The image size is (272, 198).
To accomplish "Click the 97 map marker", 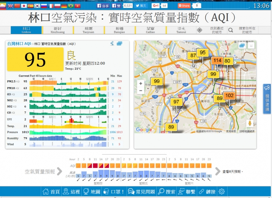I will [x=176, y=102].
